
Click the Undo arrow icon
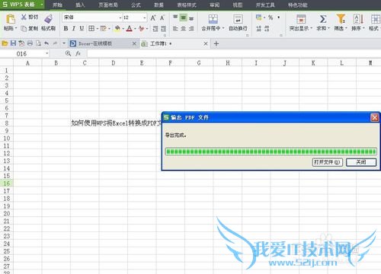pos(46,43)
